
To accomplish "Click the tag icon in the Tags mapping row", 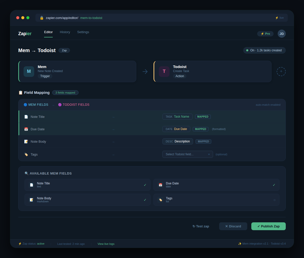I will click(26, 154).
